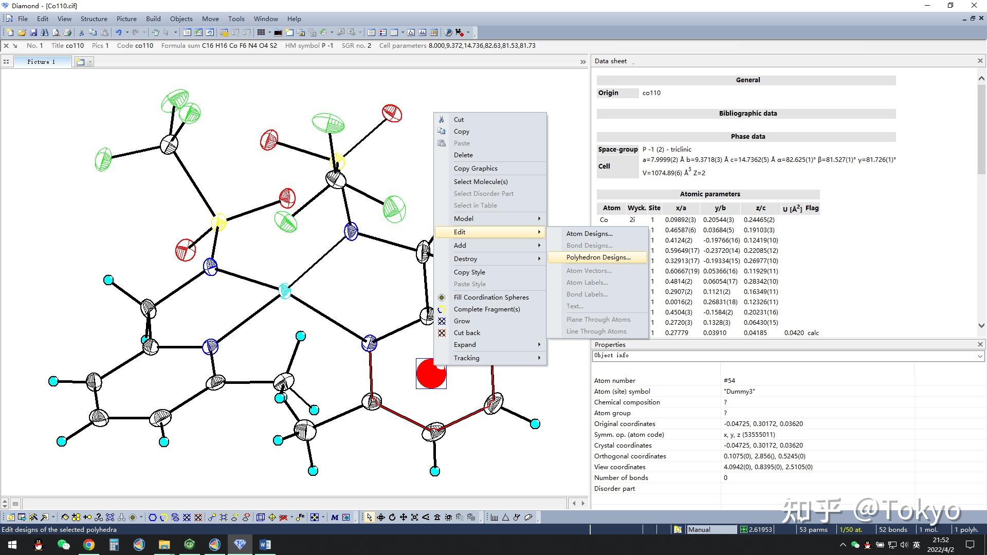
Task: Open the Object info dropdown
Action: click(x=980, y=356)
